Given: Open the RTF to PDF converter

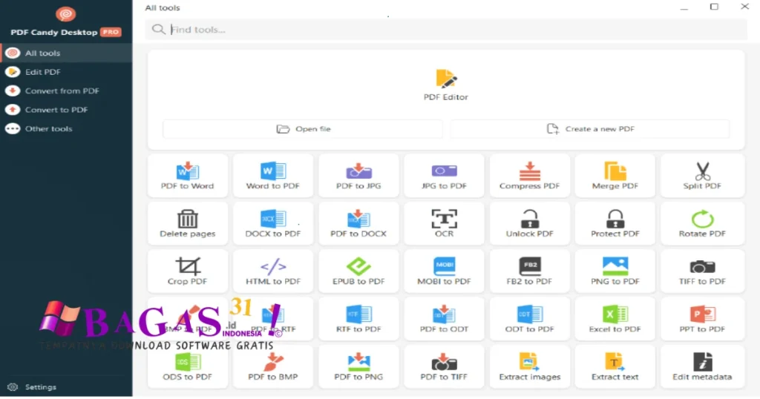Looking at the screenshot, I should click(358, 319).
